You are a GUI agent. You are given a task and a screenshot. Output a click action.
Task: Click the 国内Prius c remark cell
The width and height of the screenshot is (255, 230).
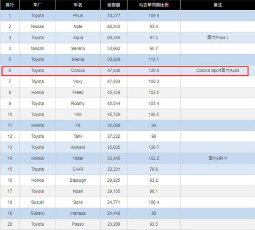tap(218, 38)
